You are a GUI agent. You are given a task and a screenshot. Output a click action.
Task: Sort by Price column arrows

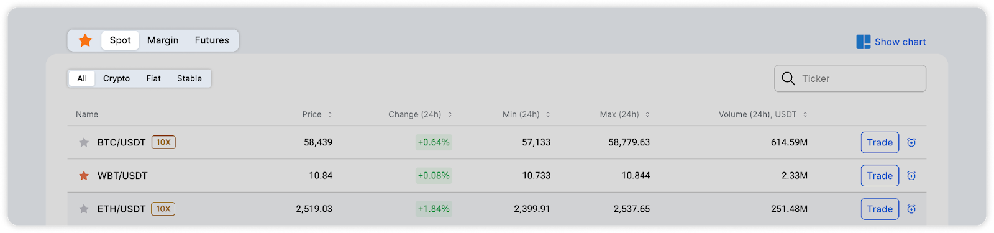[x=330, y=114]
